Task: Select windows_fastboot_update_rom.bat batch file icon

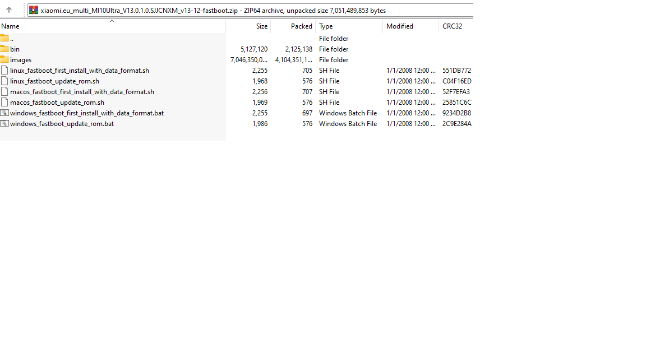Action: (x=4, y=124)
